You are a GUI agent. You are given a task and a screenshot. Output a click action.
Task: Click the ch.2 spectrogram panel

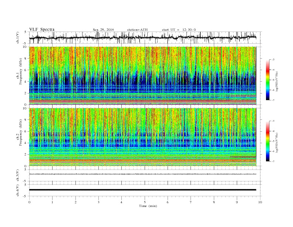click(143, 137)
